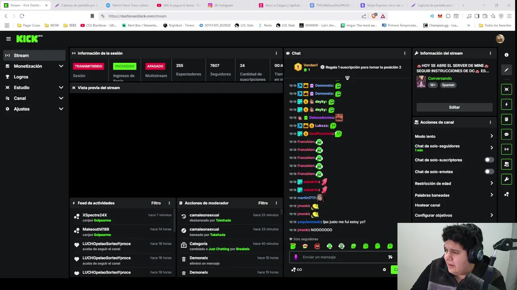Click the Editar button in stream info

(x=454, y=107)
